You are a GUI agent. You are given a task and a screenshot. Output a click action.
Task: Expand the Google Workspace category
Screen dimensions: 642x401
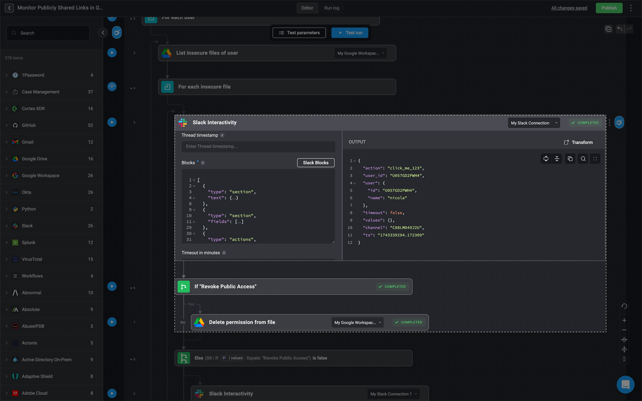[7, 176]
